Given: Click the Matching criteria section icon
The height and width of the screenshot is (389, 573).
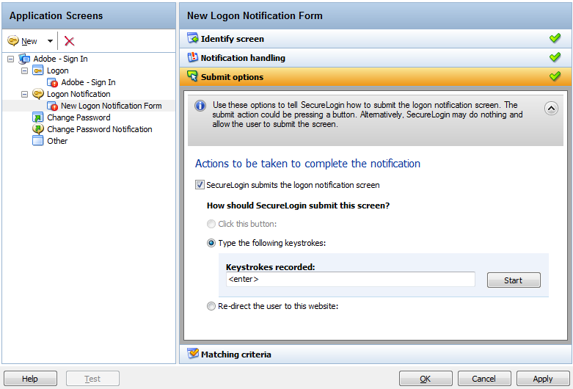Looking at the screenshot, I should point(193,354).
